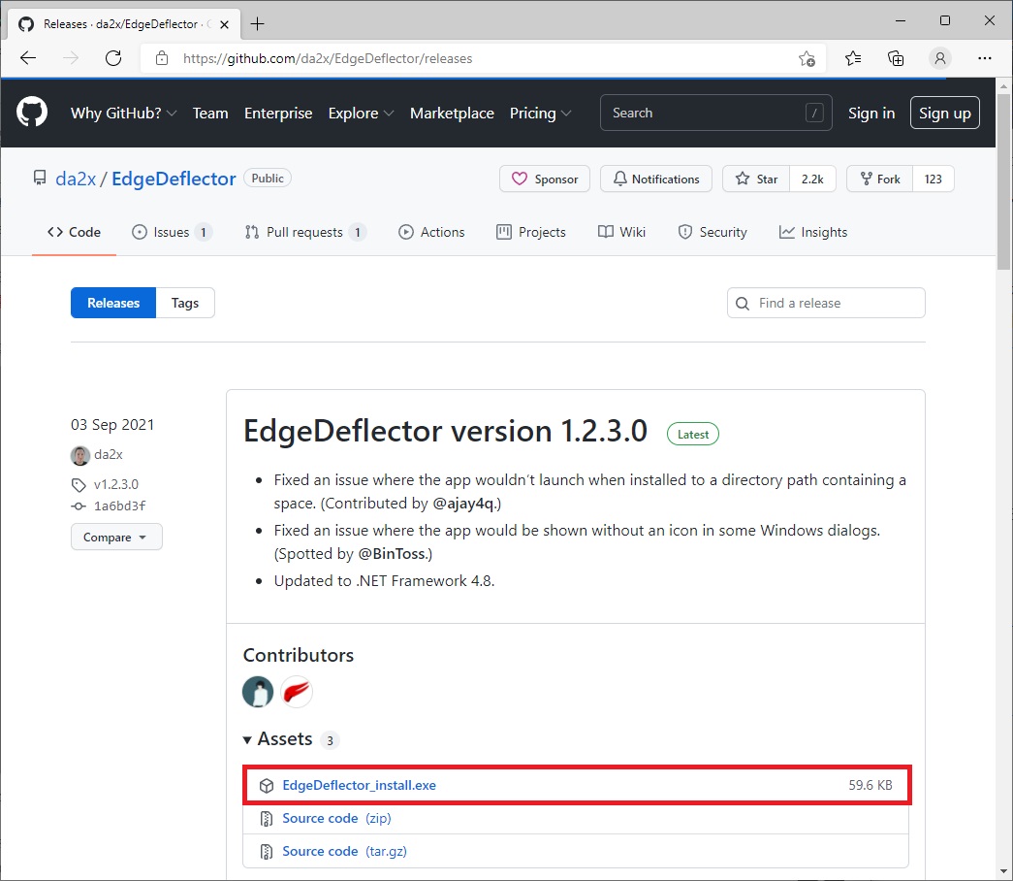Go back with browser back arrow
This screenshot has height=881, width=1013.
tap(28, 58)
